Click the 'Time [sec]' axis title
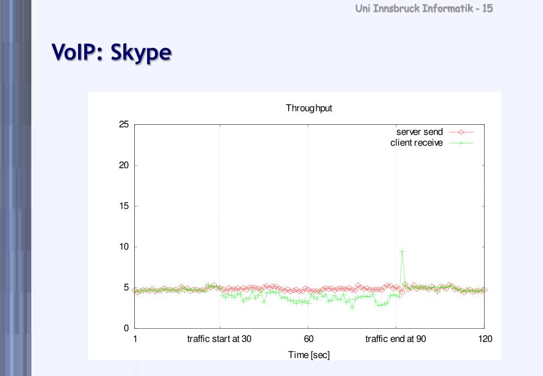543x376 pixels. [309, 355]
